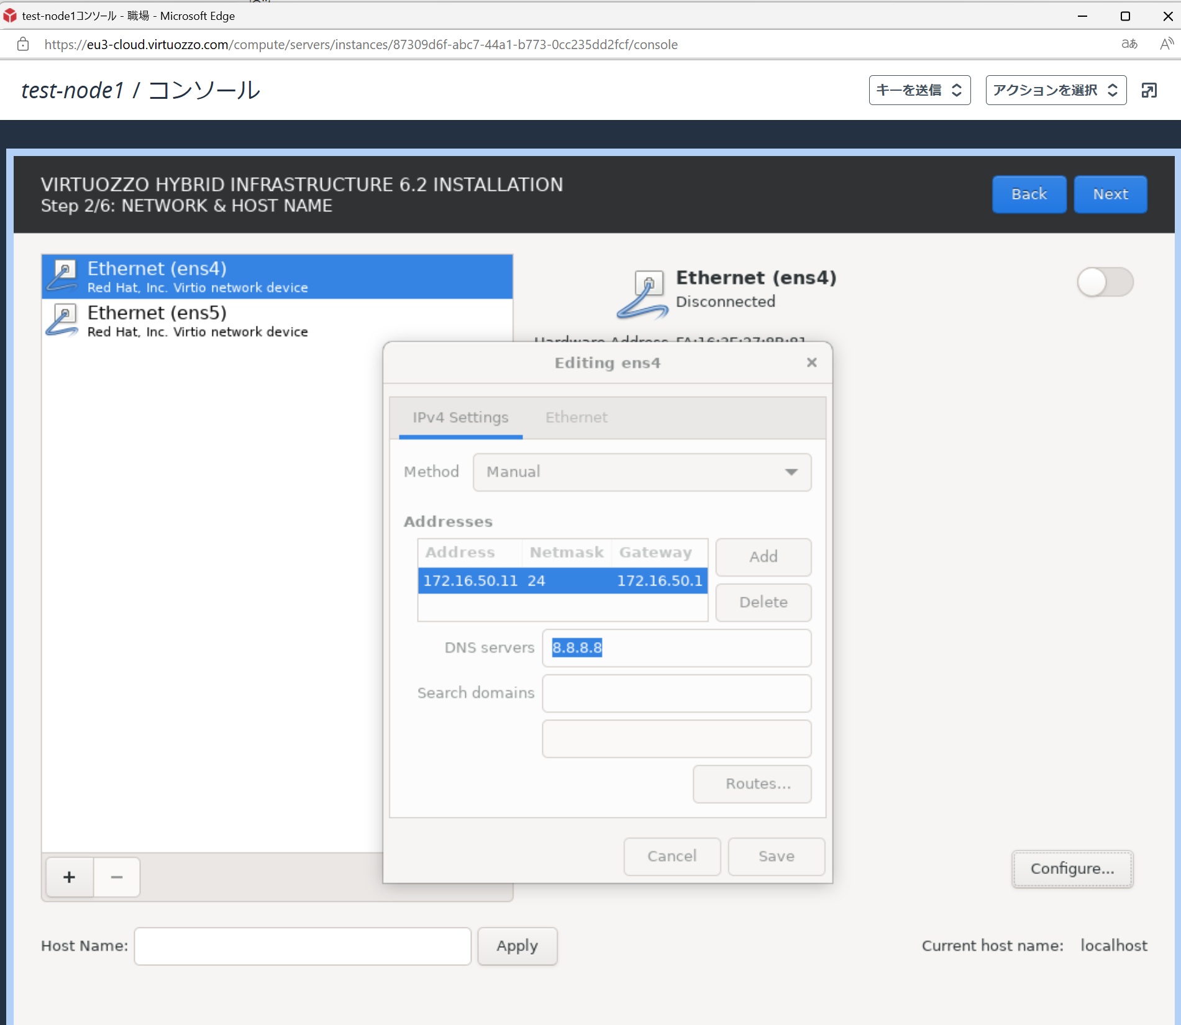Open the アクションを選択 dropdown
This screenshot has width=1181, height=1025.
pyautogui.click(x=1056, y=90)
